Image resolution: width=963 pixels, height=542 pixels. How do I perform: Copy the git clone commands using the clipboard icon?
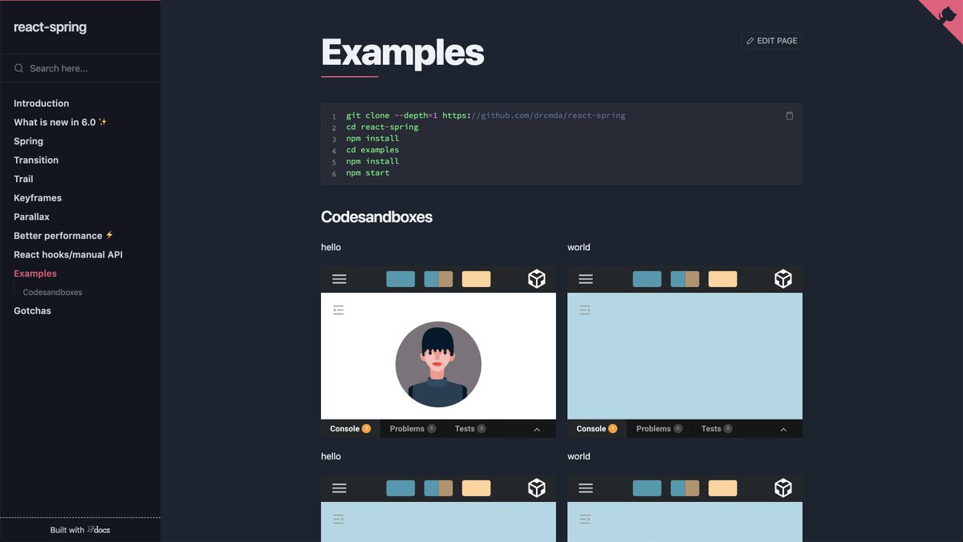[789, 115]
